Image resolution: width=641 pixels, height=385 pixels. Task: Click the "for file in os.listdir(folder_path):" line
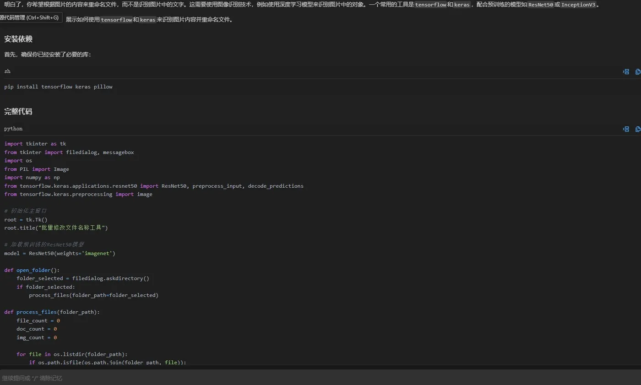72,354
